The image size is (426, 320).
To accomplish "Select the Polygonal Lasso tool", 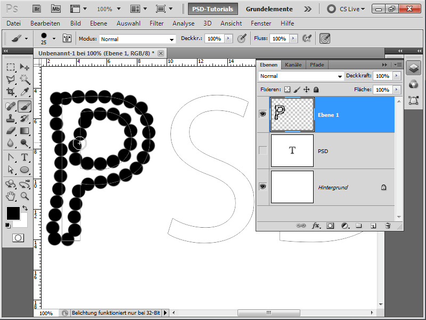I will [11, 79].
